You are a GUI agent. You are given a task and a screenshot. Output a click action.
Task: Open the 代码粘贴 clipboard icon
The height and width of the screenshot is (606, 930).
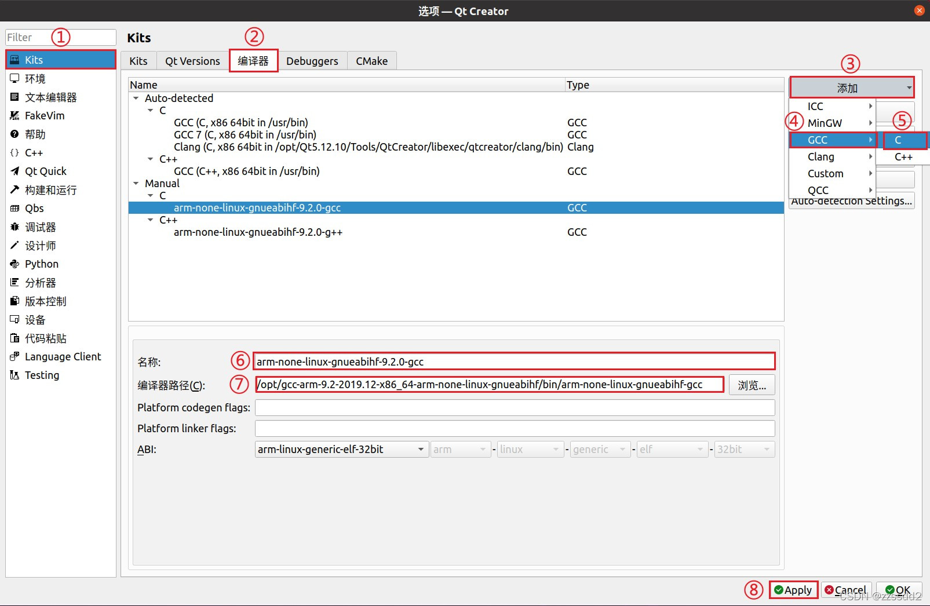14,338
